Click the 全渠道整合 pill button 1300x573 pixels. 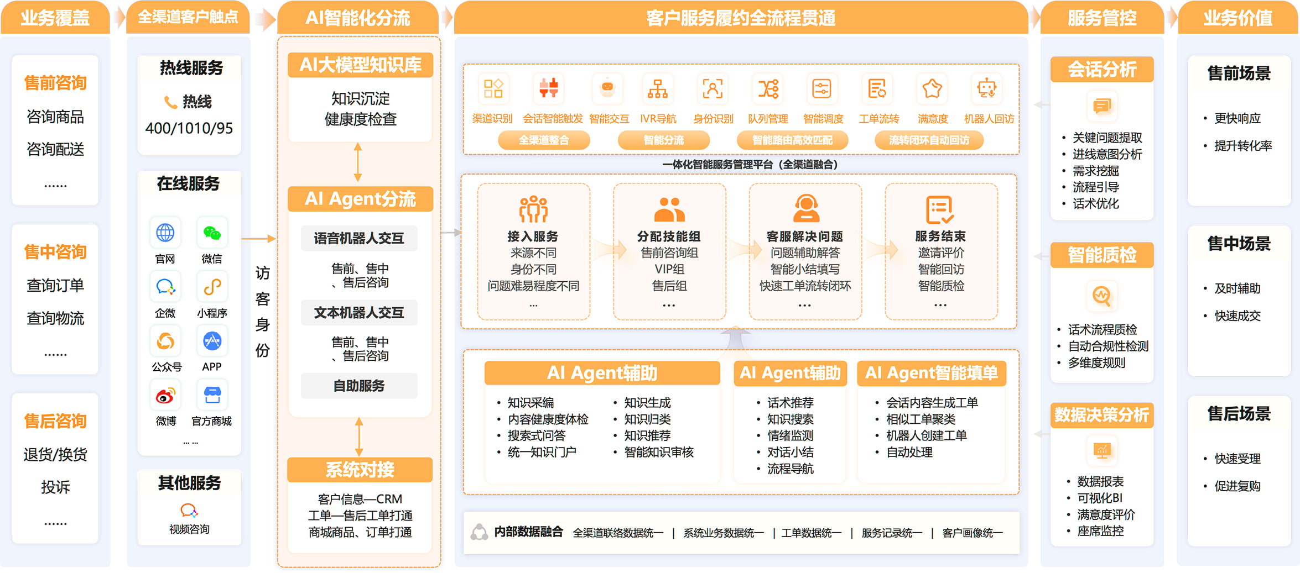point(543,140)
